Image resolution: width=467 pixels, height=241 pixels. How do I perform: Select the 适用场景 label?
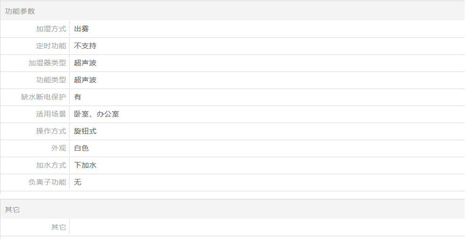[x=51, y=114]
